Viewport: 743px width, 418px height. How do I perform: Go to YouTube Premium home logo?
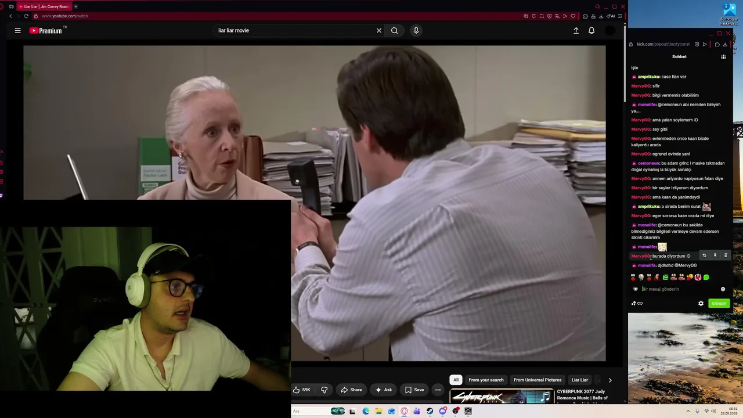tap(45, 31)
